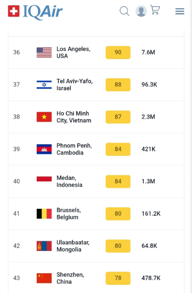Select Phnom Penh, Cambodia entry

click(x=74, y=149)
